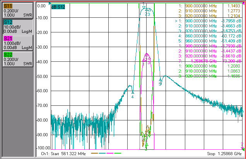The width and height of the screenshot is (246, 159).
Task: Click S12 marker 4 triangle at 860 MHz
Action: tap(133, 92)
